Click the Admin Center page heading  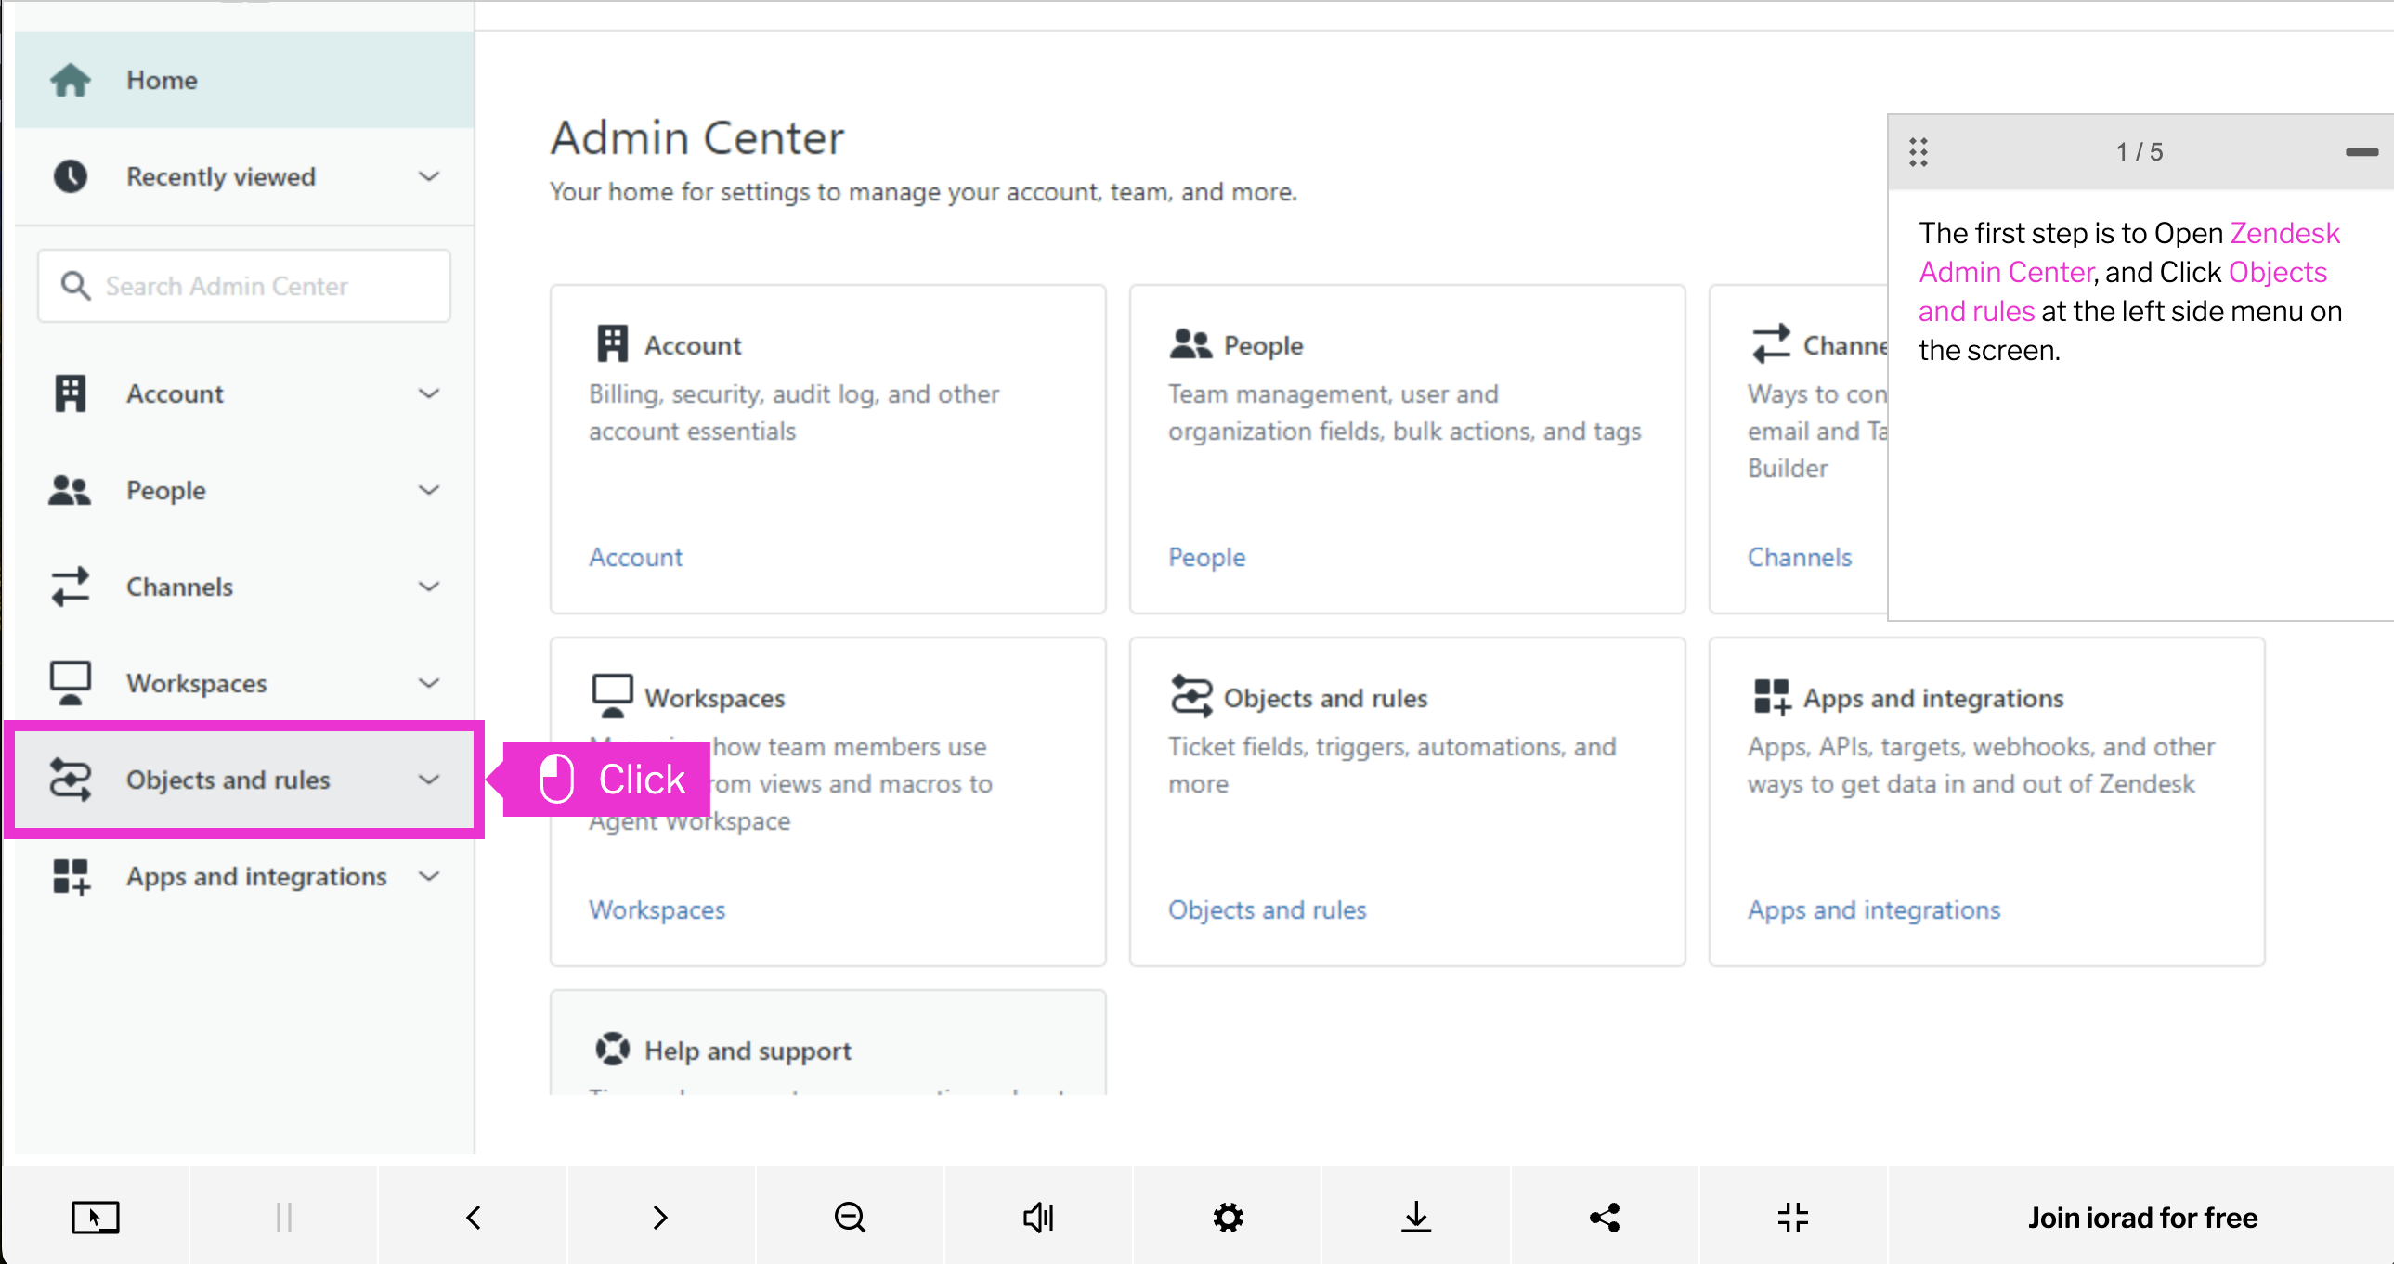tap(697, 137)
